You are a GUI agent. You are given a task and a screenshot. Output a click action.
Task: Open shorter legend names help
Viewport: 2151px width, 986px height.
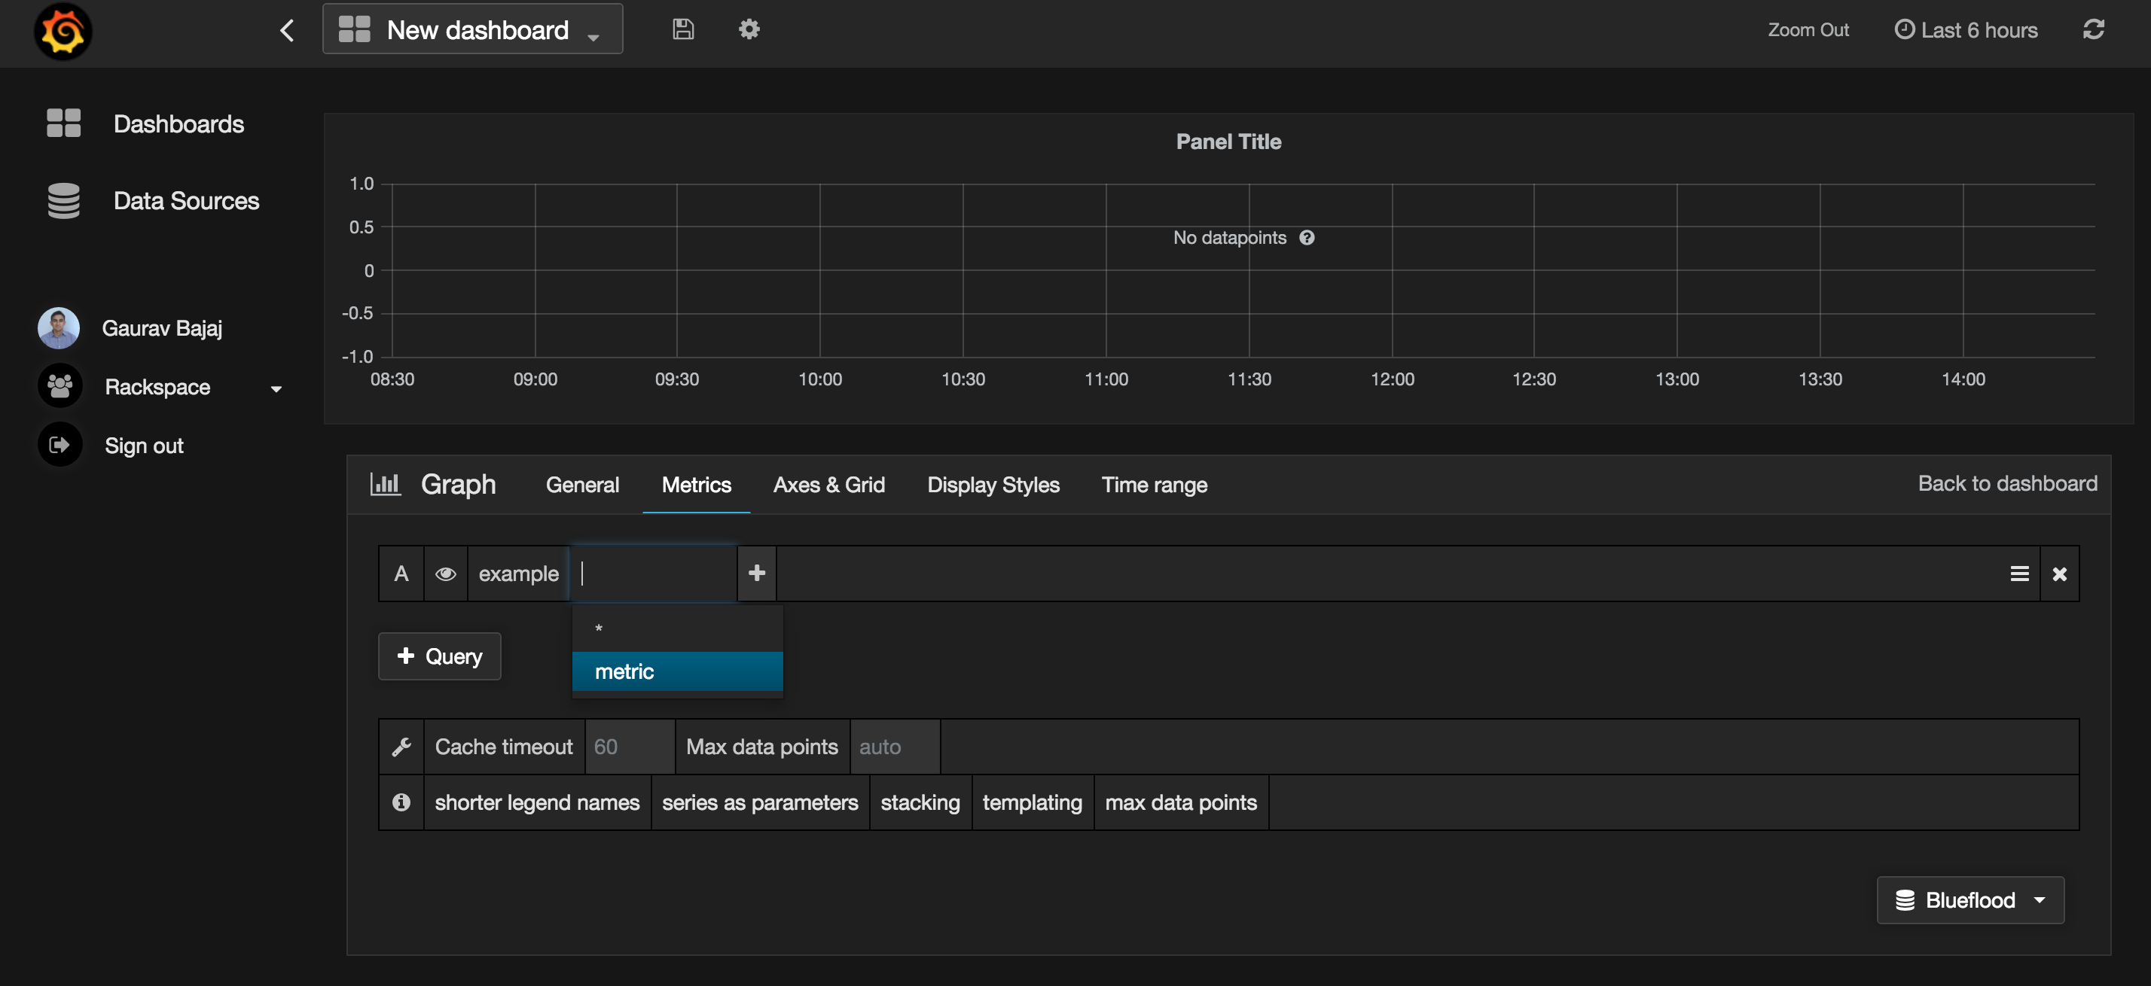coord(537,802)
